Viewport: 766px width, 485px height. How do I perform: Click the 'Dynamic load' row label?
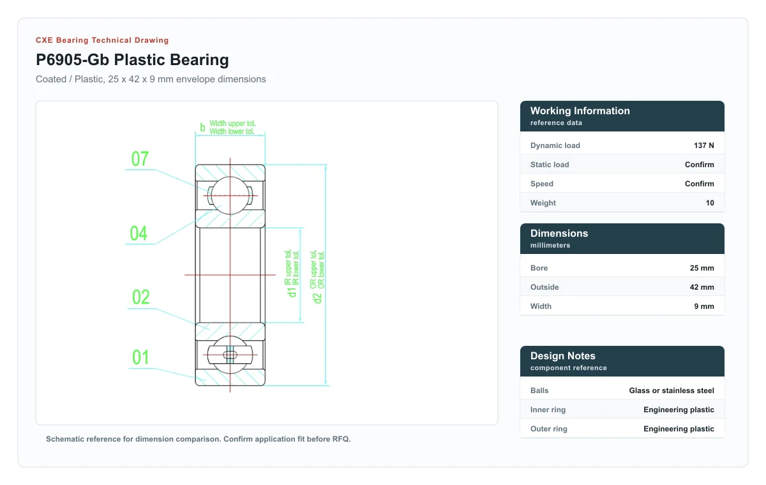point(555,145)
